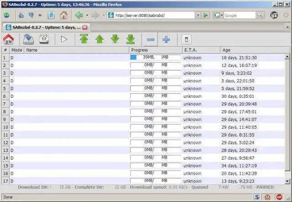Click 'unknown' E.T.A. in row 5
This screenshot has width=292, height=202.
[x=193, y=89]
